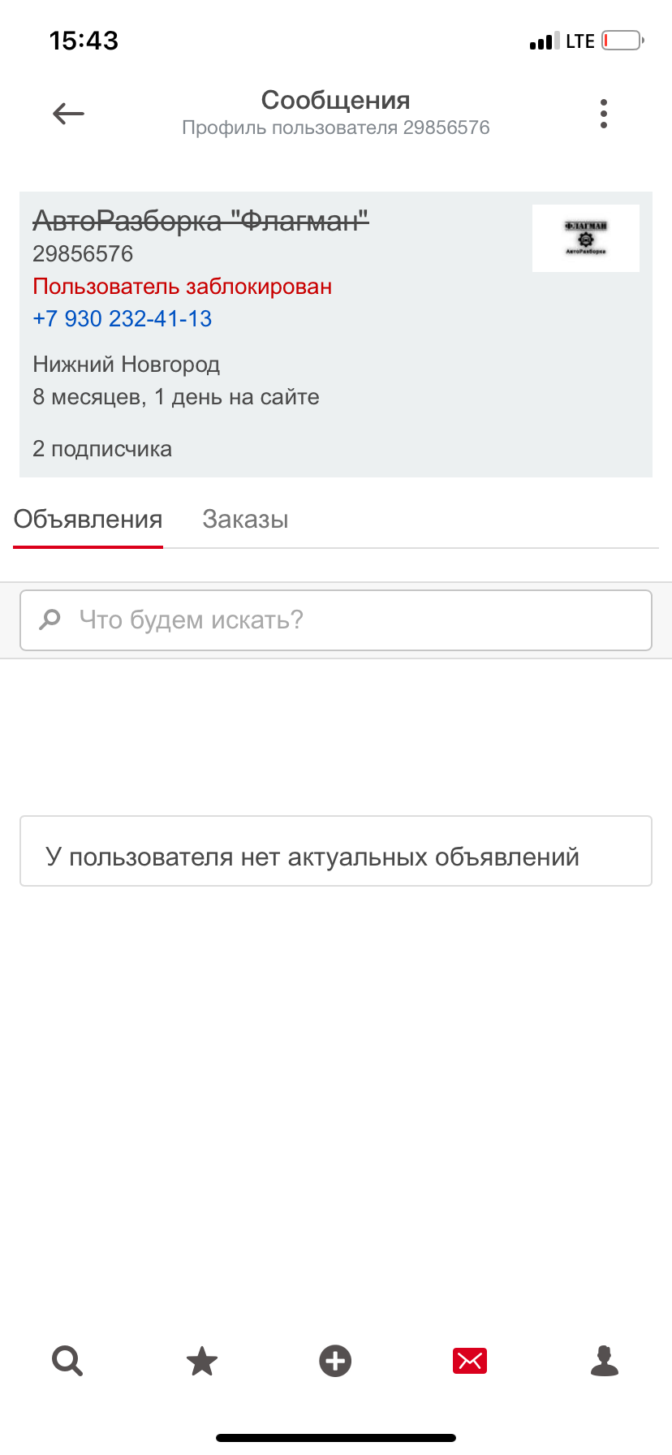Screen dimensions: 672x1455
Task: Open favorites star in bottom bar
Action: click(x=202, y=1361)
